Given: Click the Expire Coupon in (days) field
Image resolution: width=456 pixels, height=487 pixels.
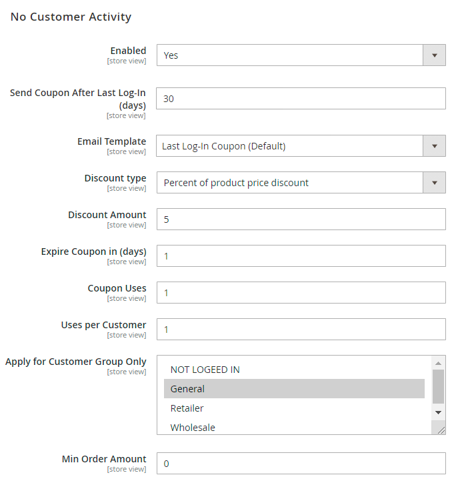Looking at the screenshot, I should 301,256.
